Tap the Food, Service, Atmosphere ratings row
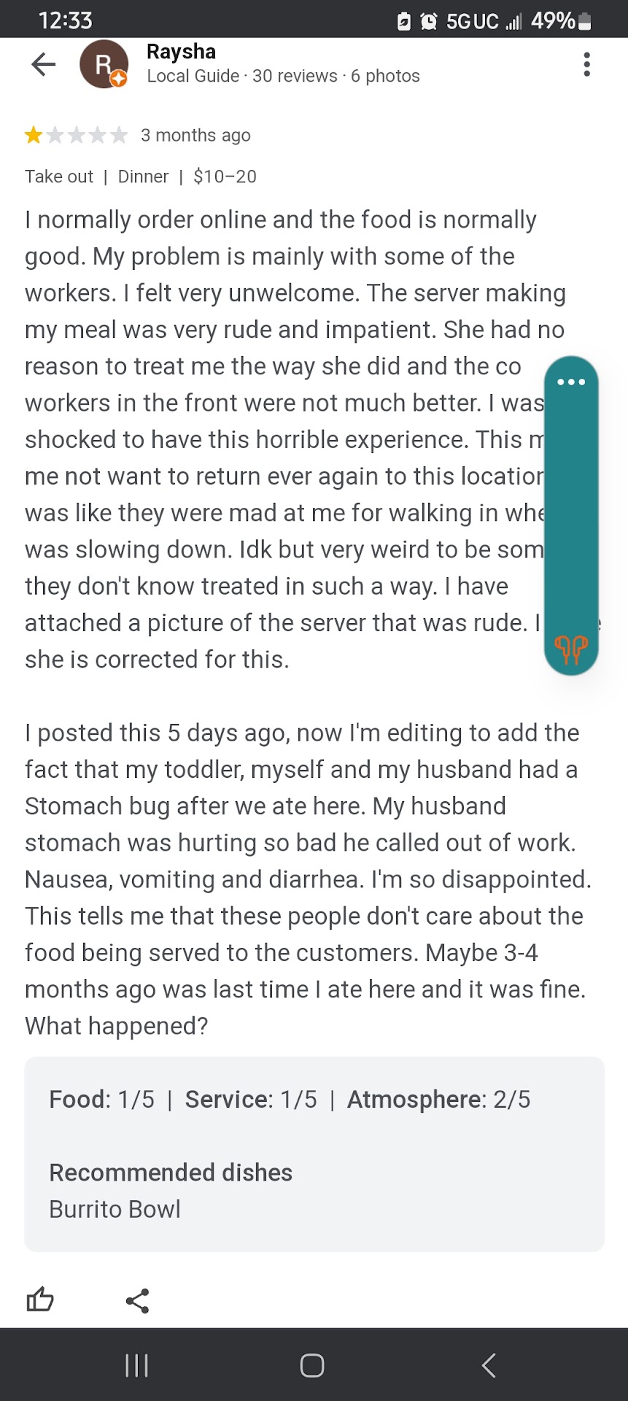Screen dimensions: 628x1401 click(290, 1099)
